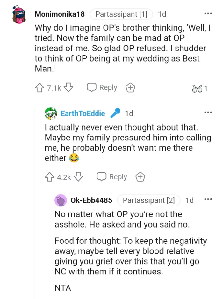223x299 pixels.
Task: Click the Partassipant [2] flair badge
Action: [x=150, y=200]
